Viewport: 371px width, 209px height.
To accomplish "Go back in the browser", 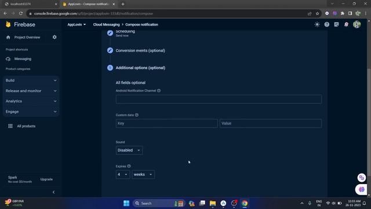I will point(5,13).
